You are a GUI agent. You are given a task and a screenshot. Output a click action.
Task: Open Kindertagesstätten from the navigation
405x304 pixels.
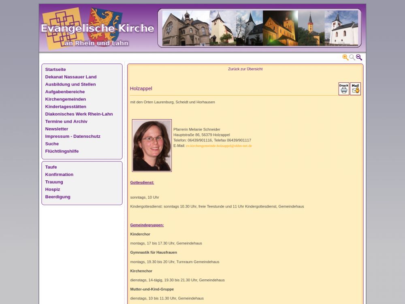[66, 107]
